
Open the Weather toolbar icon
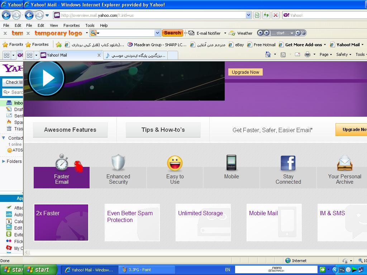click(x=232, y=33)
